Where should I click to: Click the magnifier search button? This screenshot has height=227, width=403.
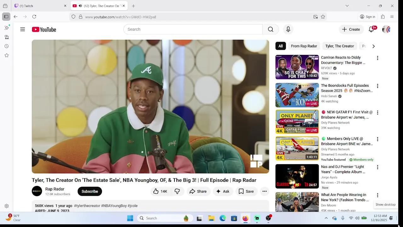(x=270, y=29)
